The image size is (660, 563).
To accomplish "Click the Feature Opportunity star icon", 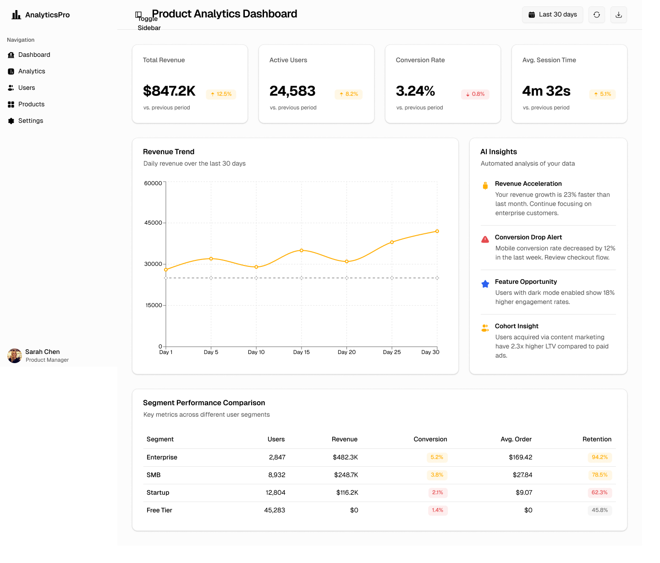I will click(485, 284).
